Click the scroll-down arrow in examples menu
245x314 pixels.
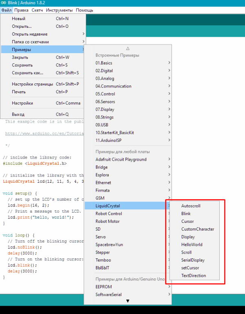tap(128, 301)
